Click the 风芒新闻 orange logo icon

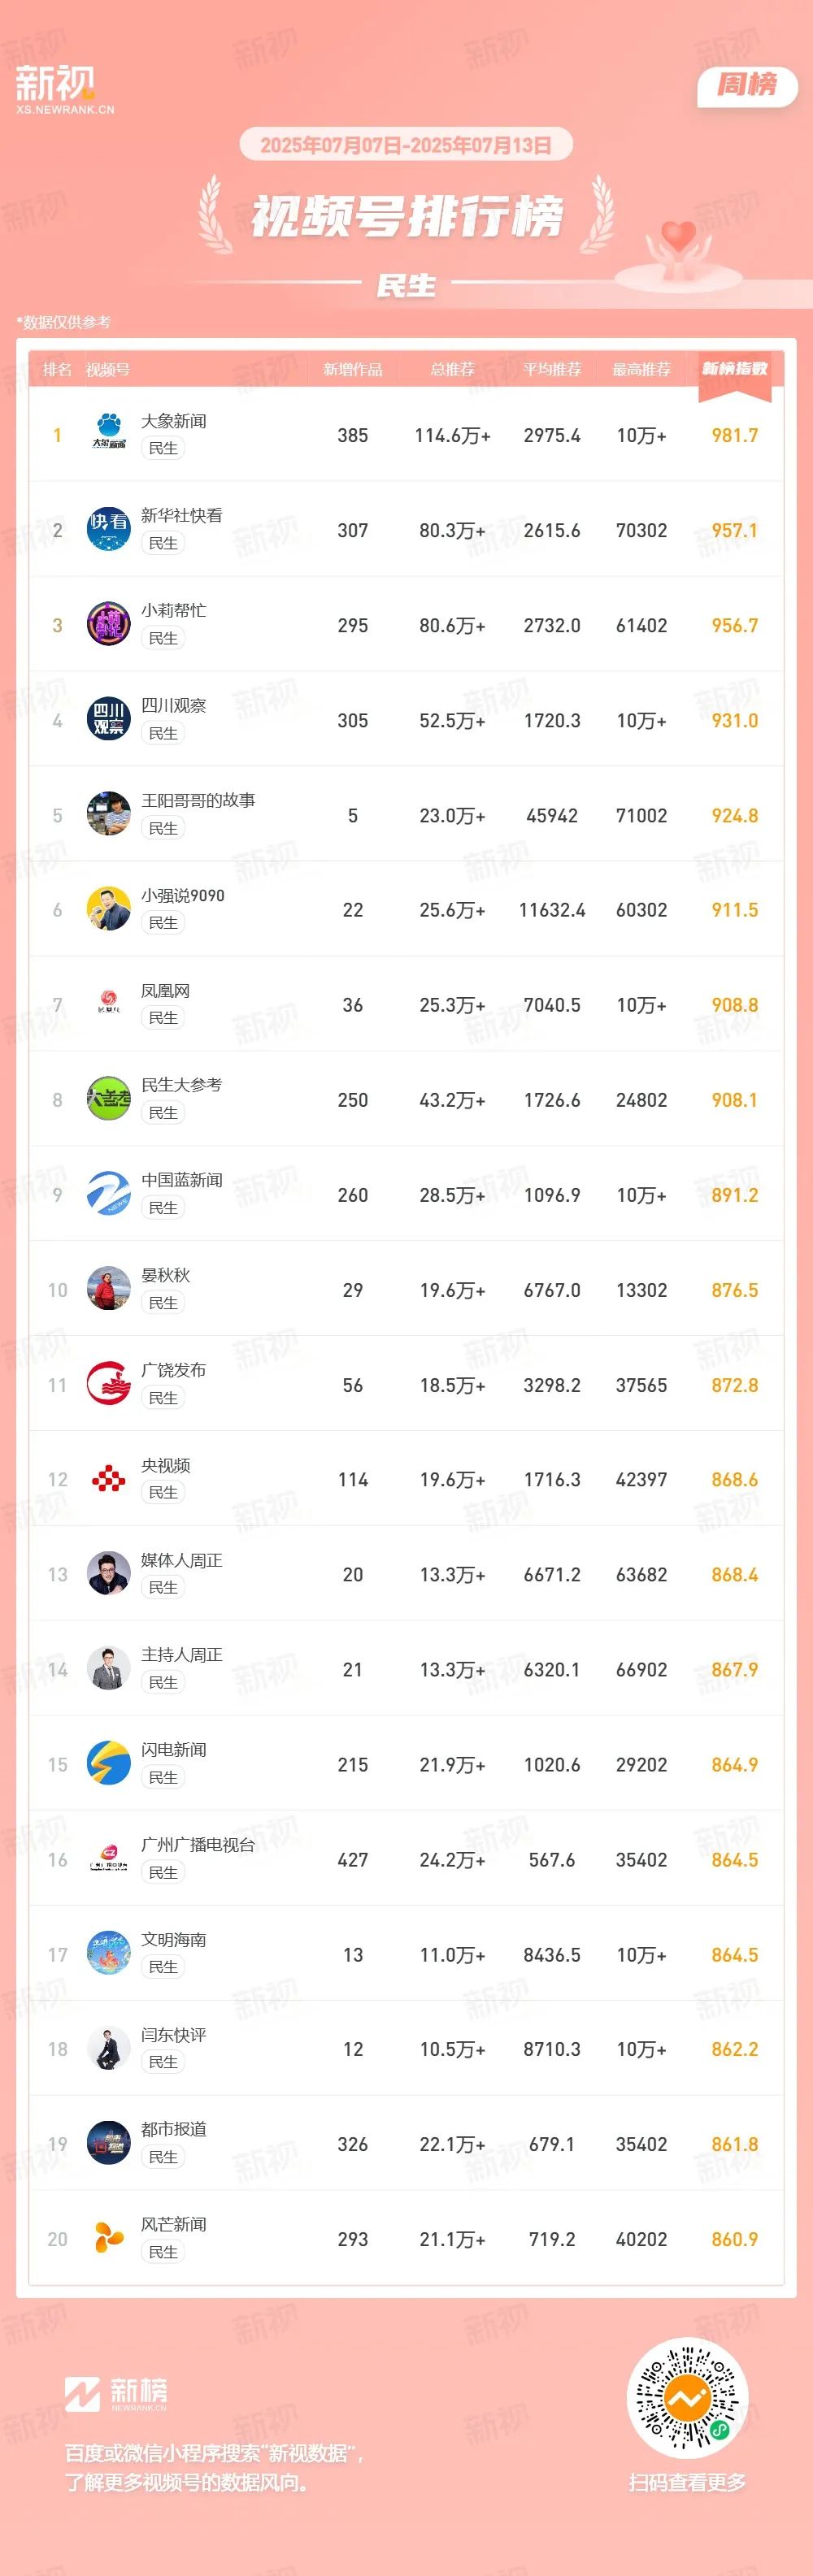(x=109, y=2239)
